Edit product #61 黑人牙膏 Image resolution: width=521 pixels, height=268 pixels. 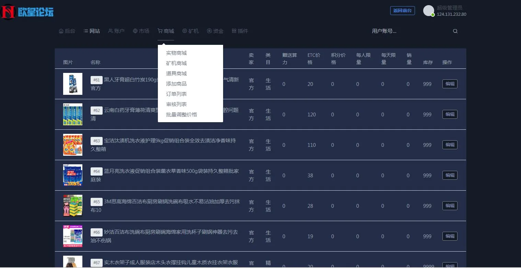(x=450, y=84)
